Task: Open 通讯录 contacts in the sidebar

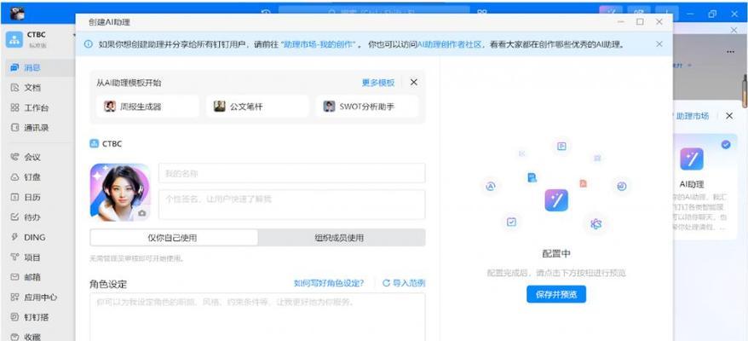Action: click(29, 128)
